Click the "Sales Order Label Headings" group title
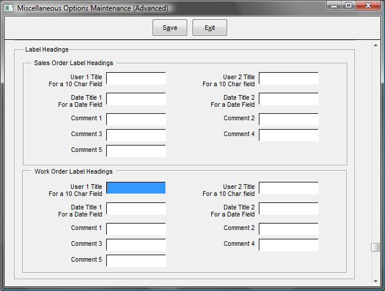Image resolution: width=385 pixels, height=291 pixels. 74,63
